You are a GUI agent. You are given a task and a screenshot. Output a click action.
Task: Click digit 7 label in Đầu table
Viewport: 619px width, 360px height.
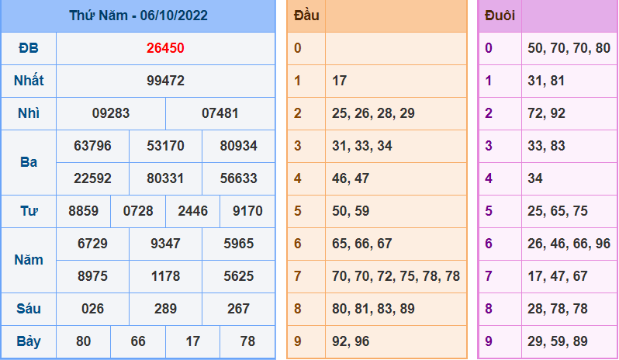tap(298, 276)
